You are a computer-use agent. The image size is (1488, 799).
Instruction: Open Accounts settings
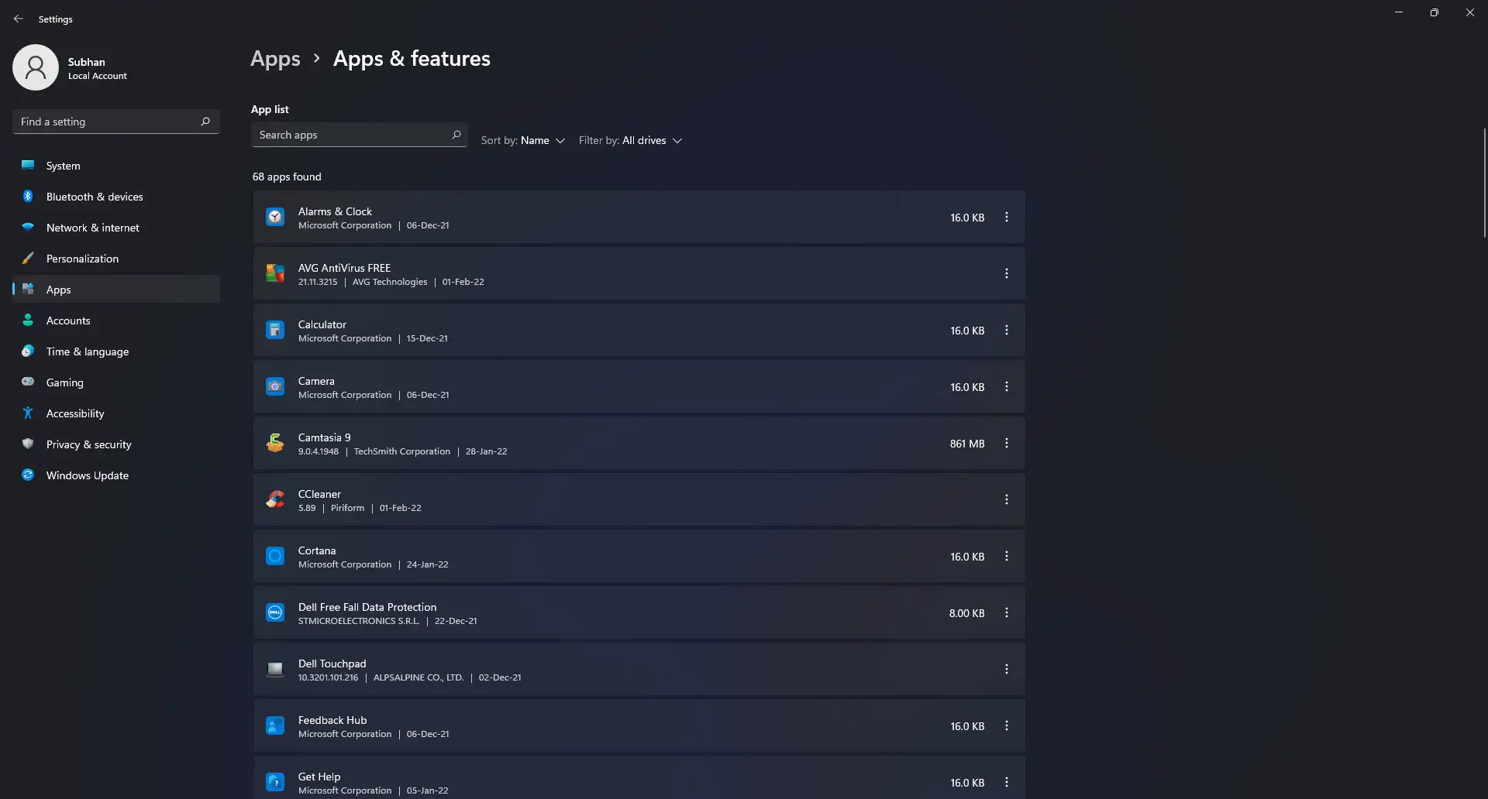coord(116,321)
